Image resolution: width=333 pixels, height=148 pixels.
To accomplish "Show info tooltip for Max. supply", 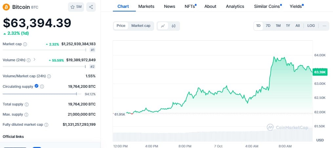I will point(26,115).
